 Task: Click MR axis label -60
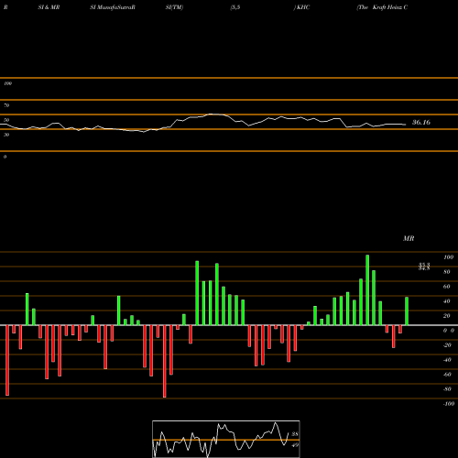pos(447,375)
